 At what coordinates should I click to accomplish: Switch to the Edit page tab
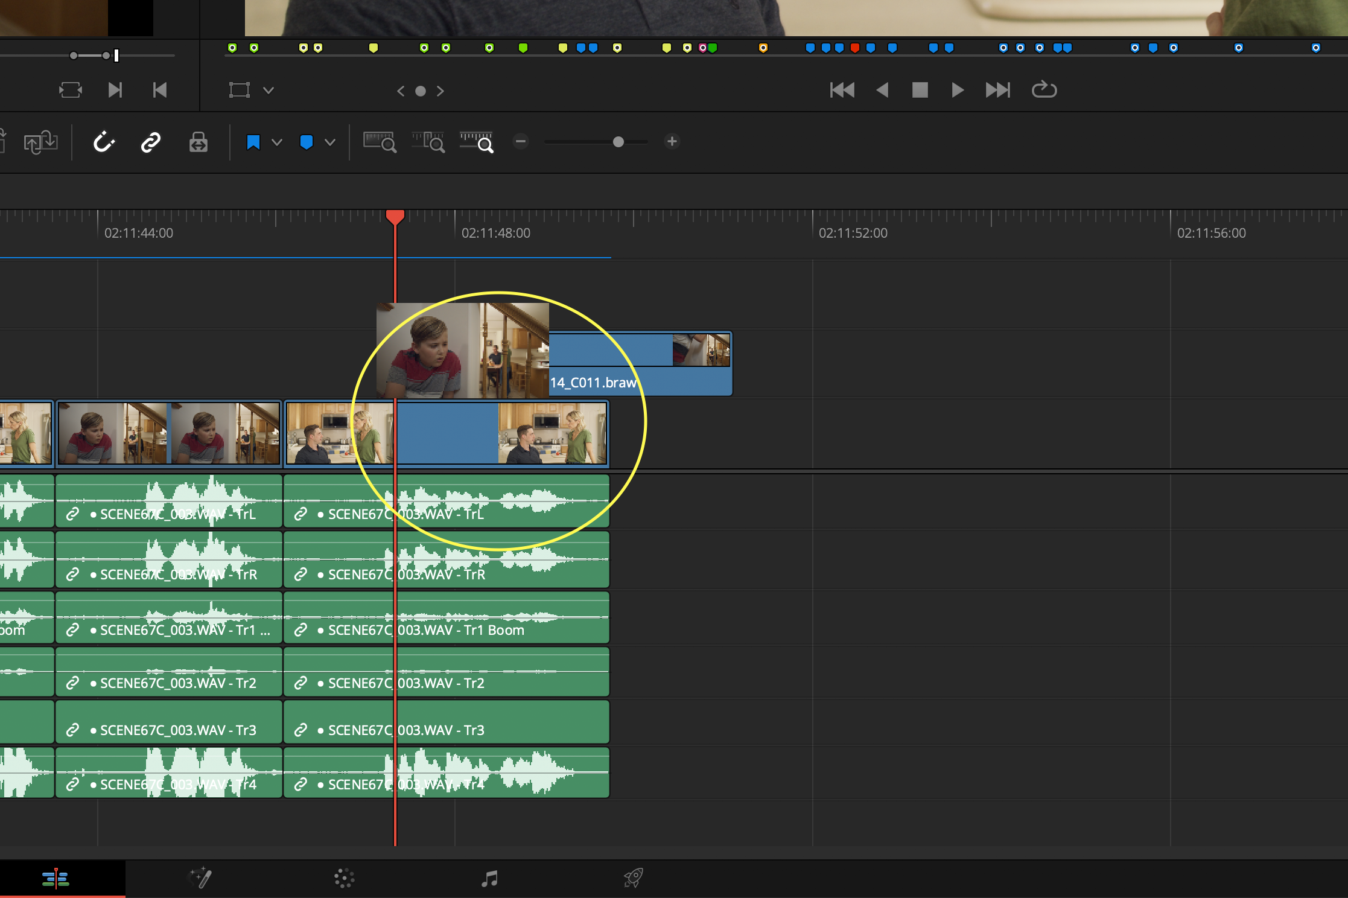pos(56,878)
